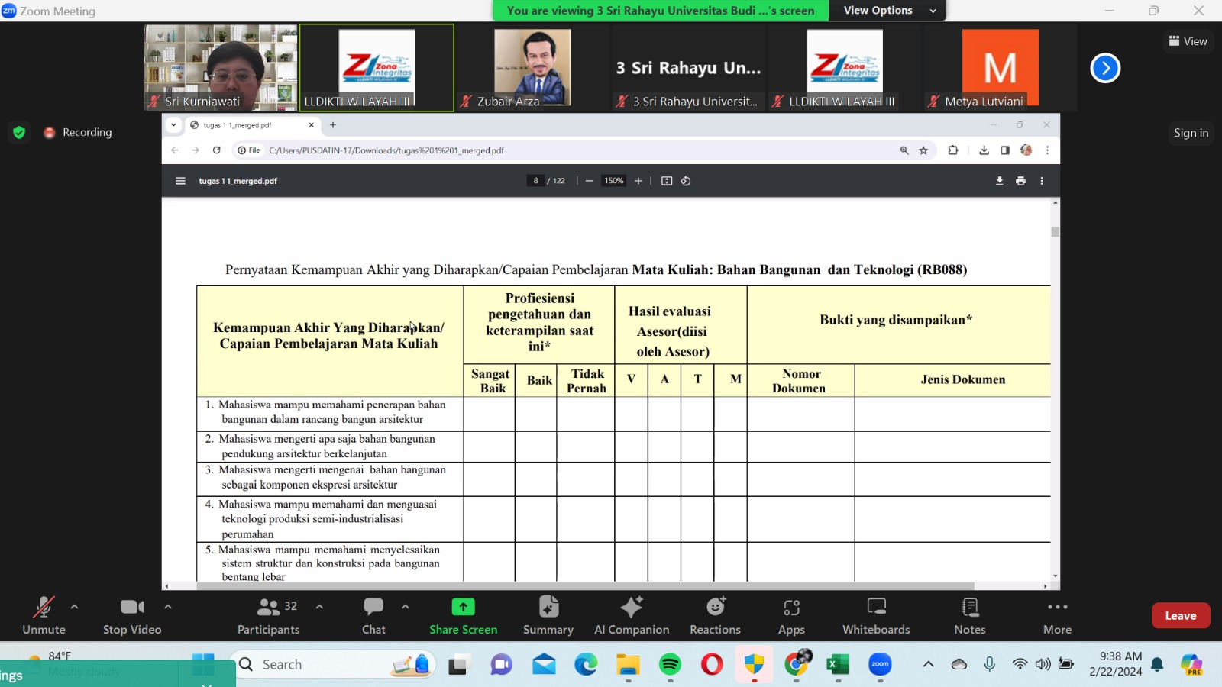1222x687 pixels.
Task: Reload the shared PDF page
Action: pyautogui.click(x=217, y=150)
